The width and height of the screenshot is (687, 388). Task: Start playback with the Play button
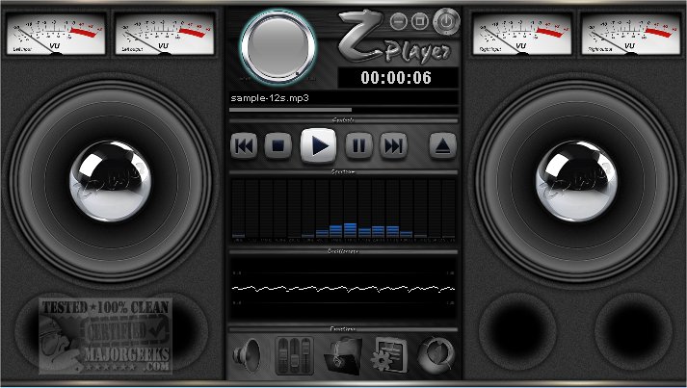coord(319,145)
